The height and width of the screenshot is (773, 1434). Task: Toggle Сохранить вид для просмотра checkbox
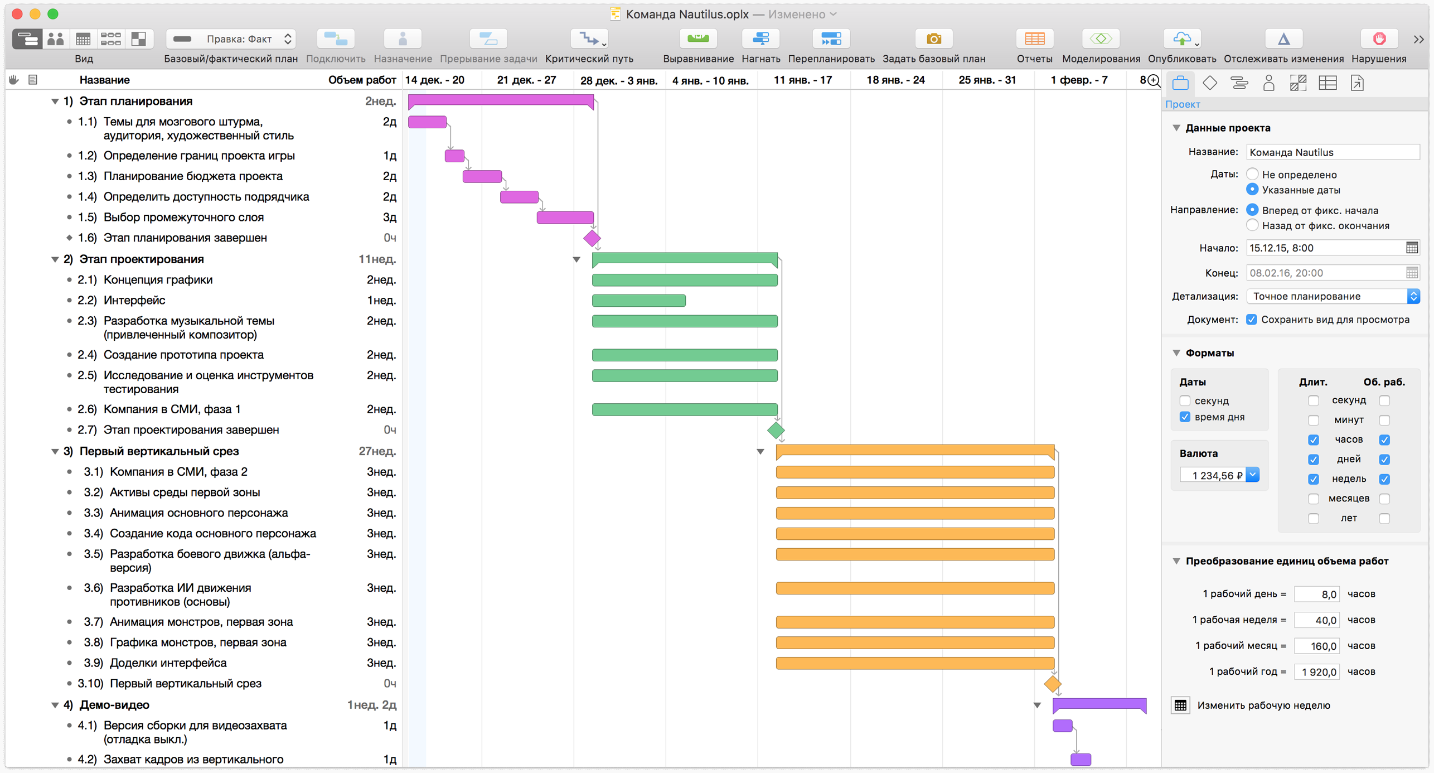tap(1252, 320)
